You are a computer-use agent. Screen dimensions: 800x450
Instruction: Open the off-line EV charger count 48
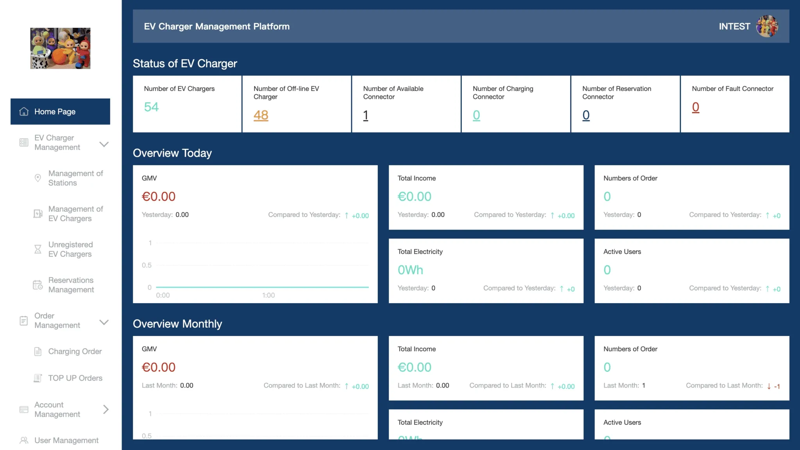261,115
